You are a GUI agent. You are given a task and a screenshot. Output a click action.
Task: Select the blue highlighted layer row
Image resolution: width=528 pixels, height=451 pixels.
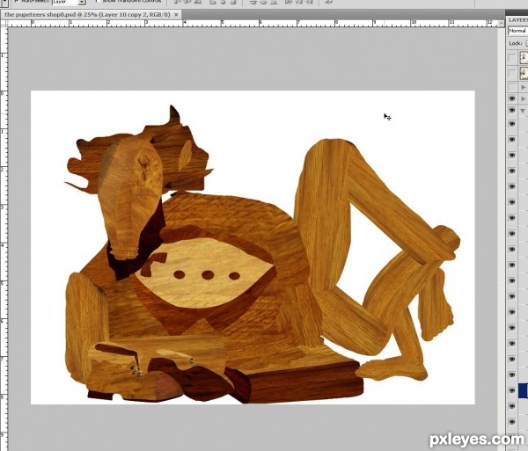tap(523, 390)
